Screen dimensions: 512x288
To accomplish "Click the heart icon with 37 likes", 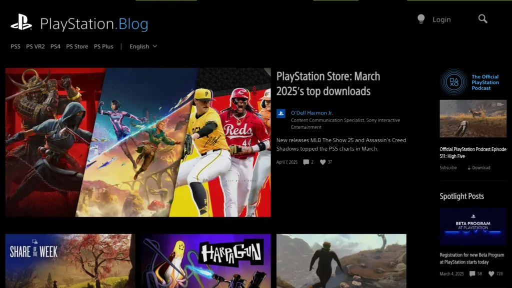I will tap(322, 162).
